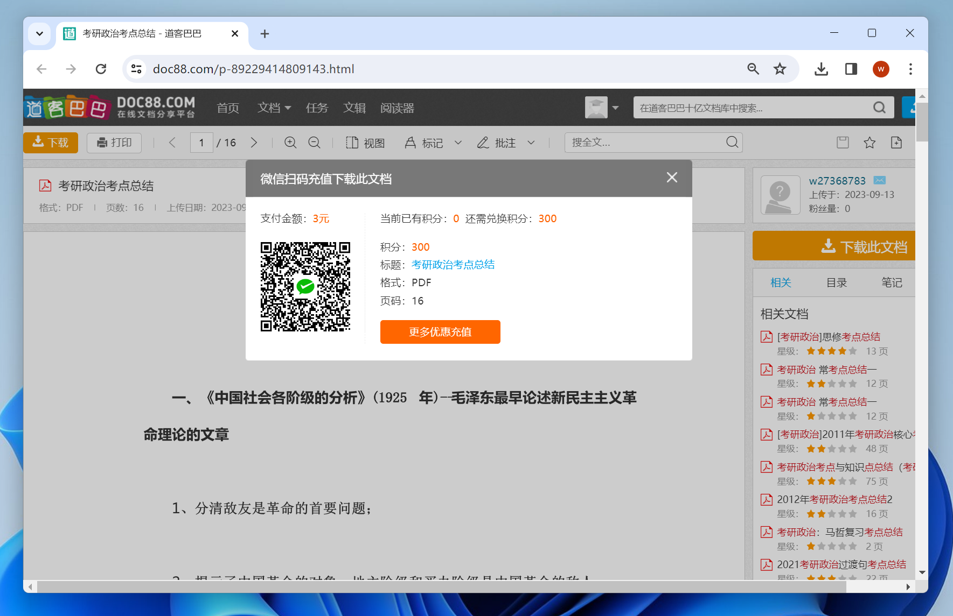Image resolution: width=953 pixels, height=616 pixels.
Task: Click the WeChat QR code image
Action: pyautogui.click(x=305, y=287)
